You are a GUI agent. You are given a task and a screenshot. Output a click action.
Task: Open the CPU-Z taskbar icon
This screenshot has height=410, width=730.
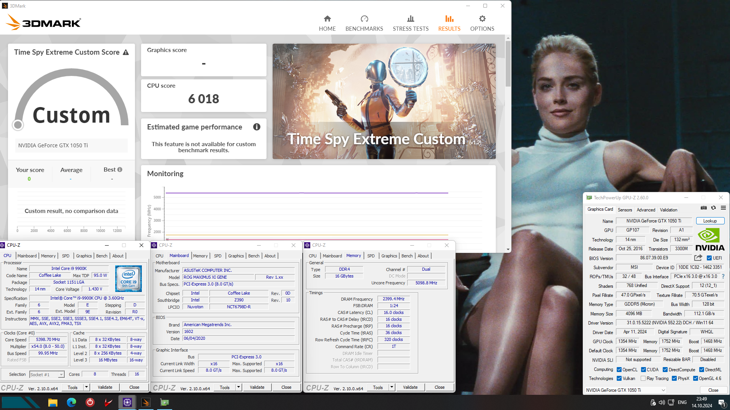coord(127,402)
